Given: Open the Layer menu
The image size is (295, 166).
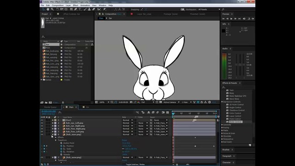Looking at the screenshot, I should [68, 6].
